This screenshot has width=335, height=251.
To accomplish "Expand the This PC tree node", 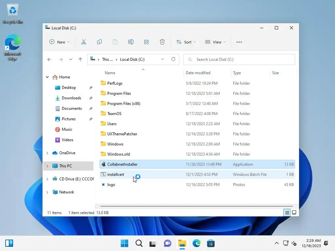I will pos(47,166).
